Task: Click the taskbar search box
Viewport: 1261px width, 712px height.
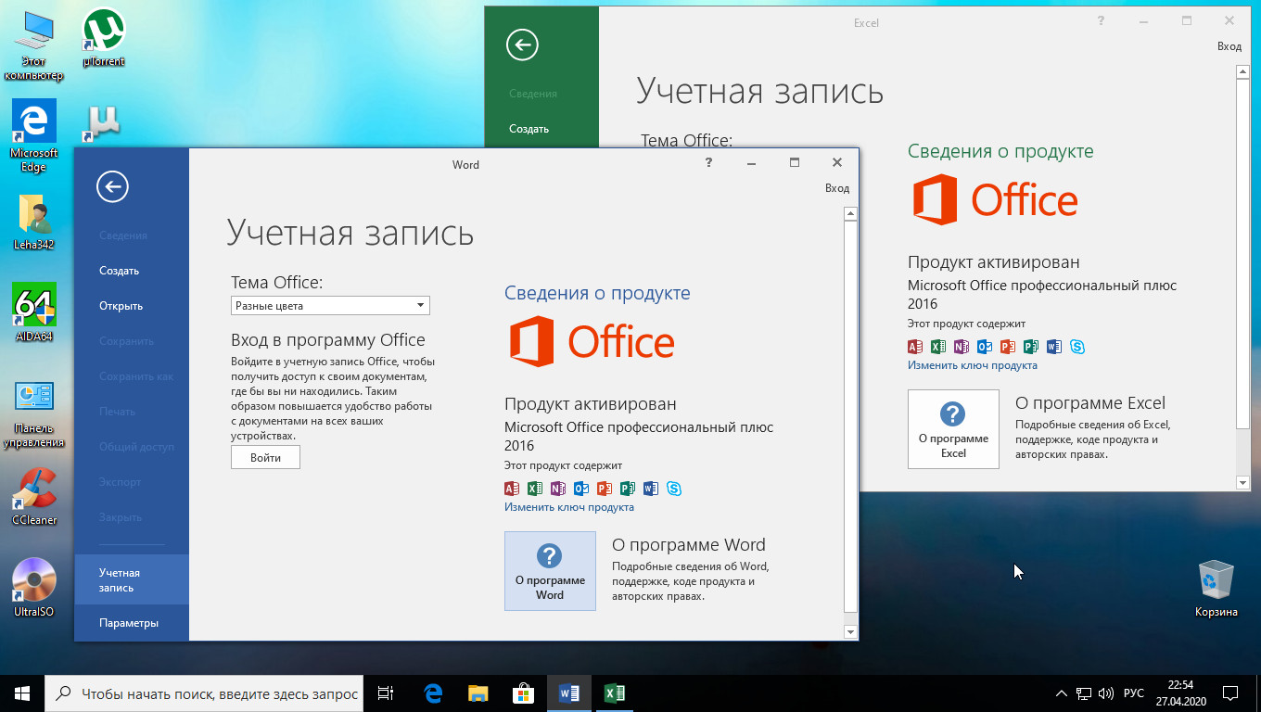Action: [202, 693]
